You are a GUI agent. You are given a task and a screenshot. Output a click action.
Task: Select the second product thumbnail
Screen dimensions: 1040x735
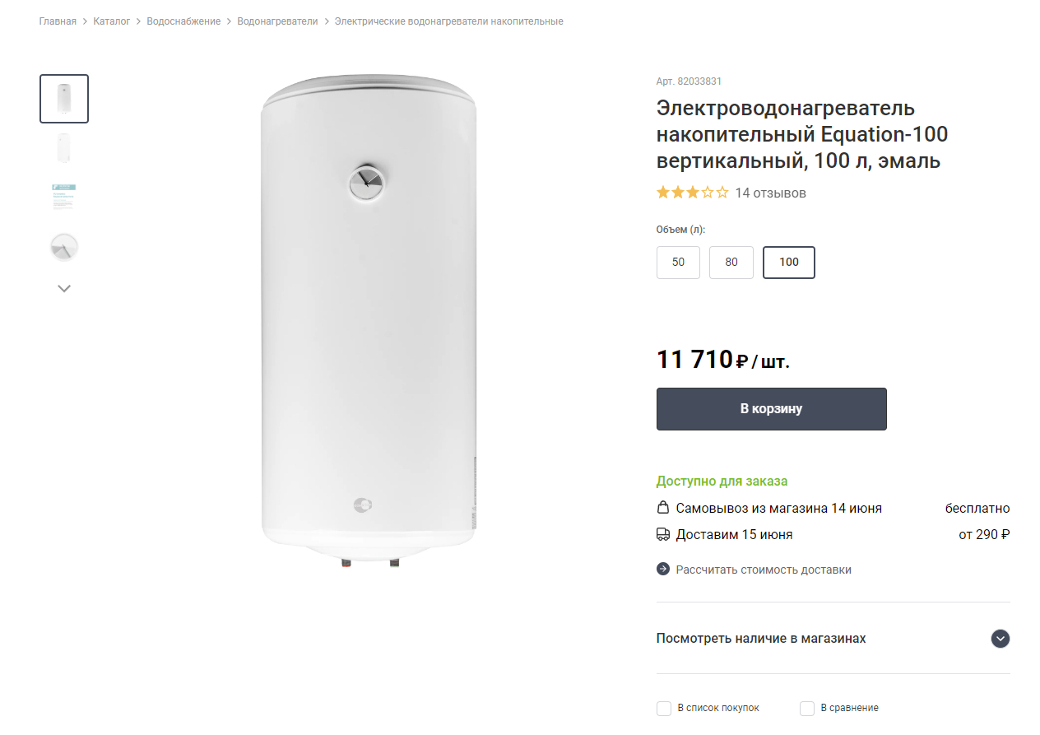click(x=64, y=148)
